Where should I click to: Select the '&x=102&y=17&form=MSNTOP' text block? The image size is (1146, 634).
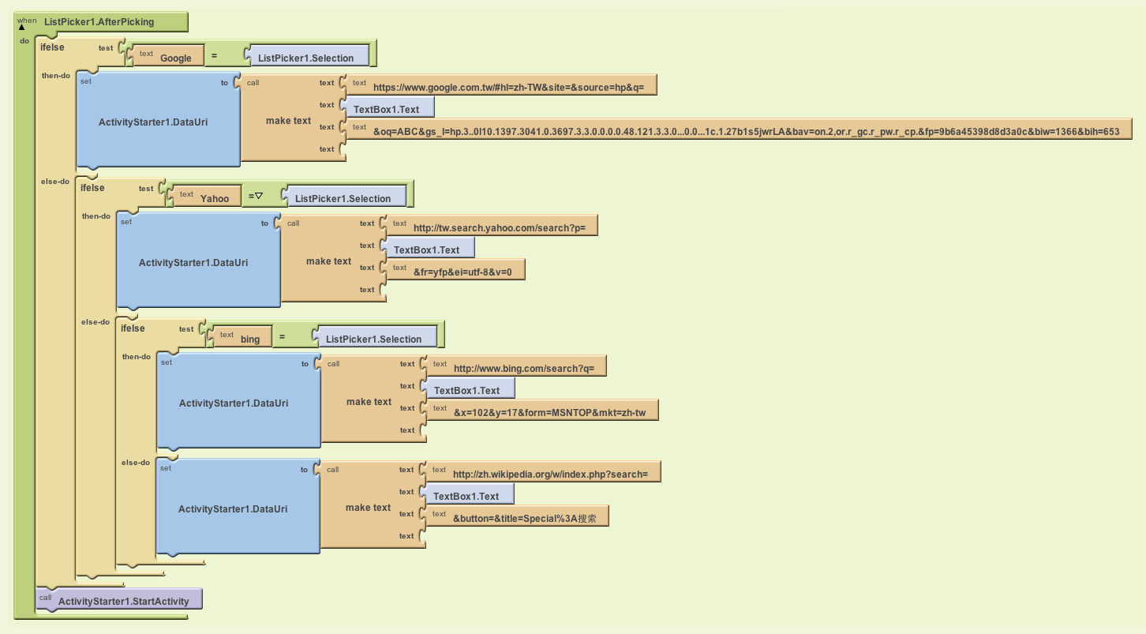click(541, 411)
